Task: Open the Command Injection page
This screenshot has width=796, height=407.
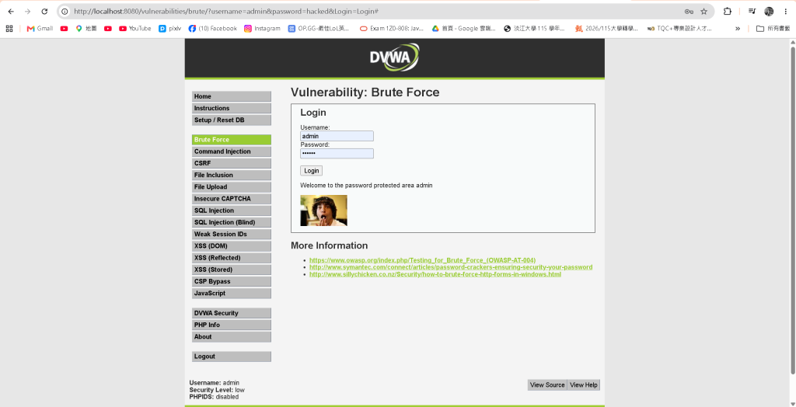Action: click(x=232, y=151)
